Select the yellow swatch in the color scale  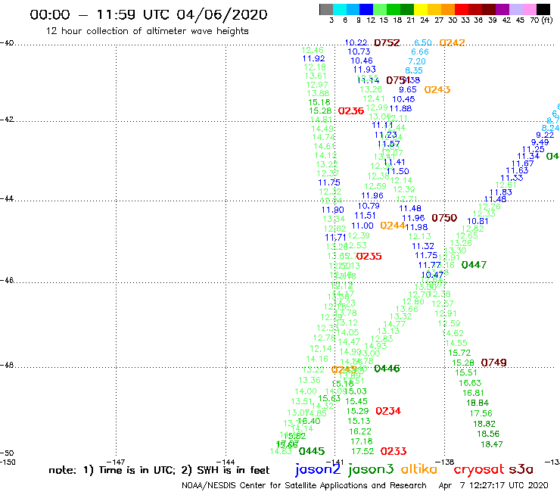[x=421, y=9]
